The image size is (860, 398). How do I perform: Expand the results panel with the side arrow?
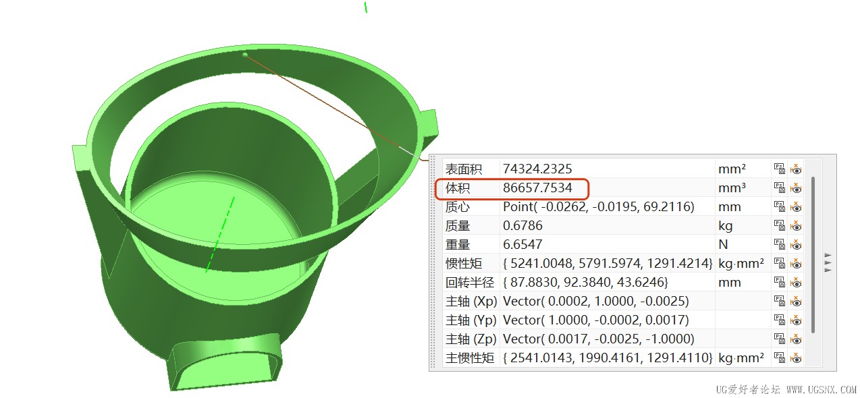coord(827,263)
